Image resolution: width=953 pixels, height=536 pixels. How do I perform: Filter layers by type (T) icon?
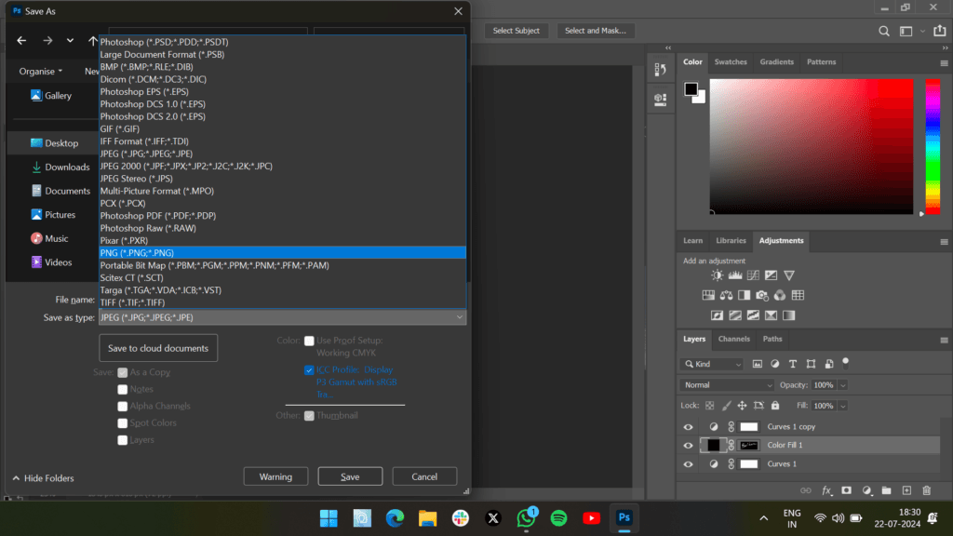click(793, 364)
